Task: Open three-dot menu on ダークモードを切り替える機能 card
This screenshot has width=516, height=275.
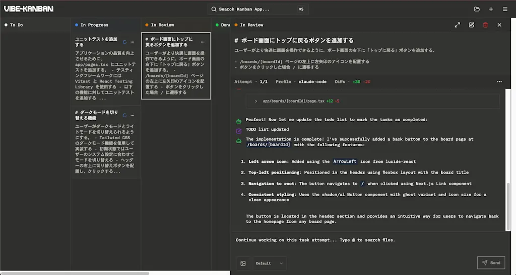Action: click(x=133, y=115)
